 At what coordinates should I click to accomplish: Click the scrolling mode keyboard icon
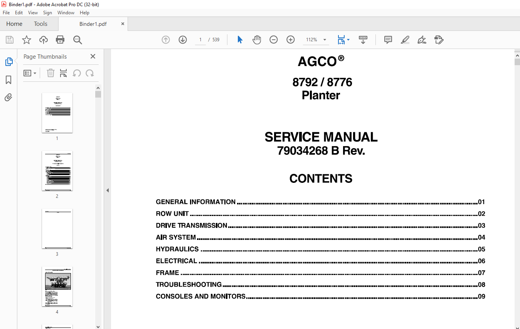point(363,40)
